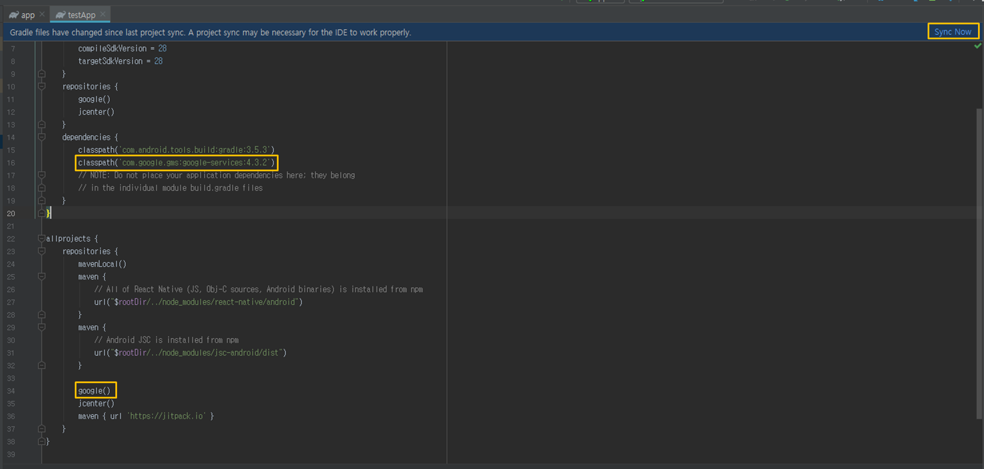
Task: Select the testApp editor tab
Action: click(81, 15)
